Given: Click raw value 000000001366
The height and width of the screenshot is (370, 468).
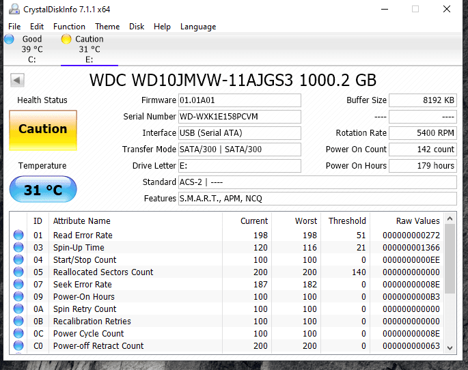Looking at the screenshot, I should coord(411,247).
